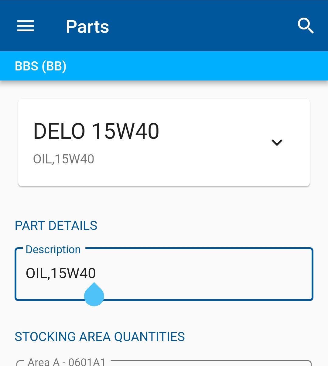Expand the DELO 15W40 card chevron

point(277,142)
